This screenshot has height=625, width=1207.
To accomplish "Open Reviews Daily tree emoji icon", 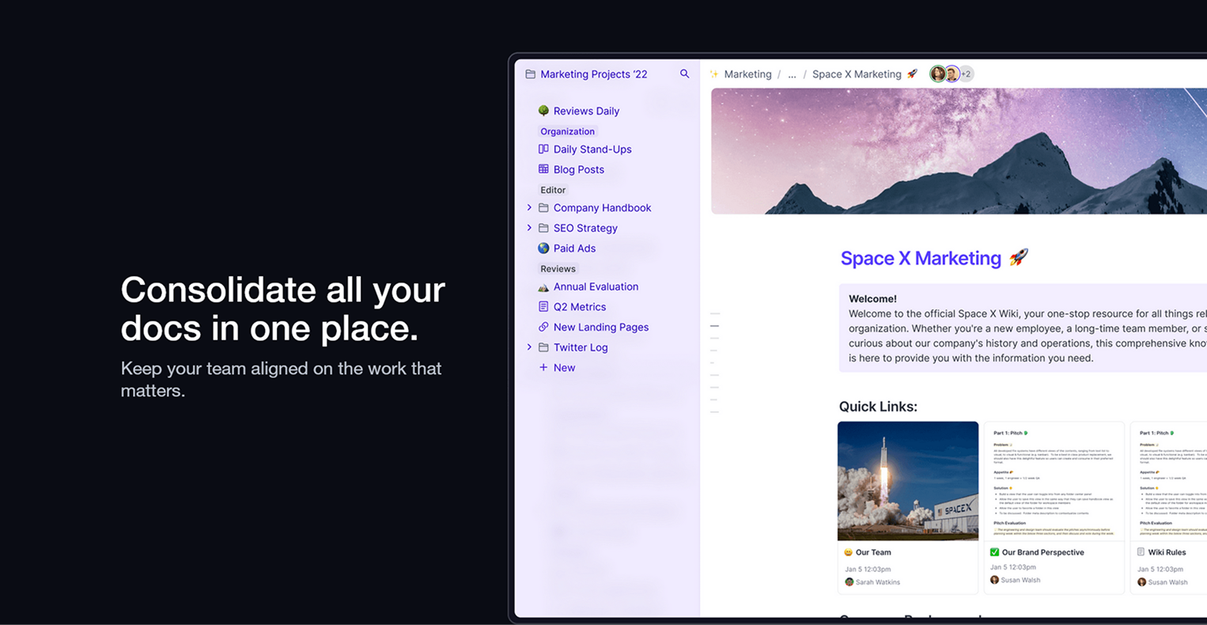I will tap(543, 111).
